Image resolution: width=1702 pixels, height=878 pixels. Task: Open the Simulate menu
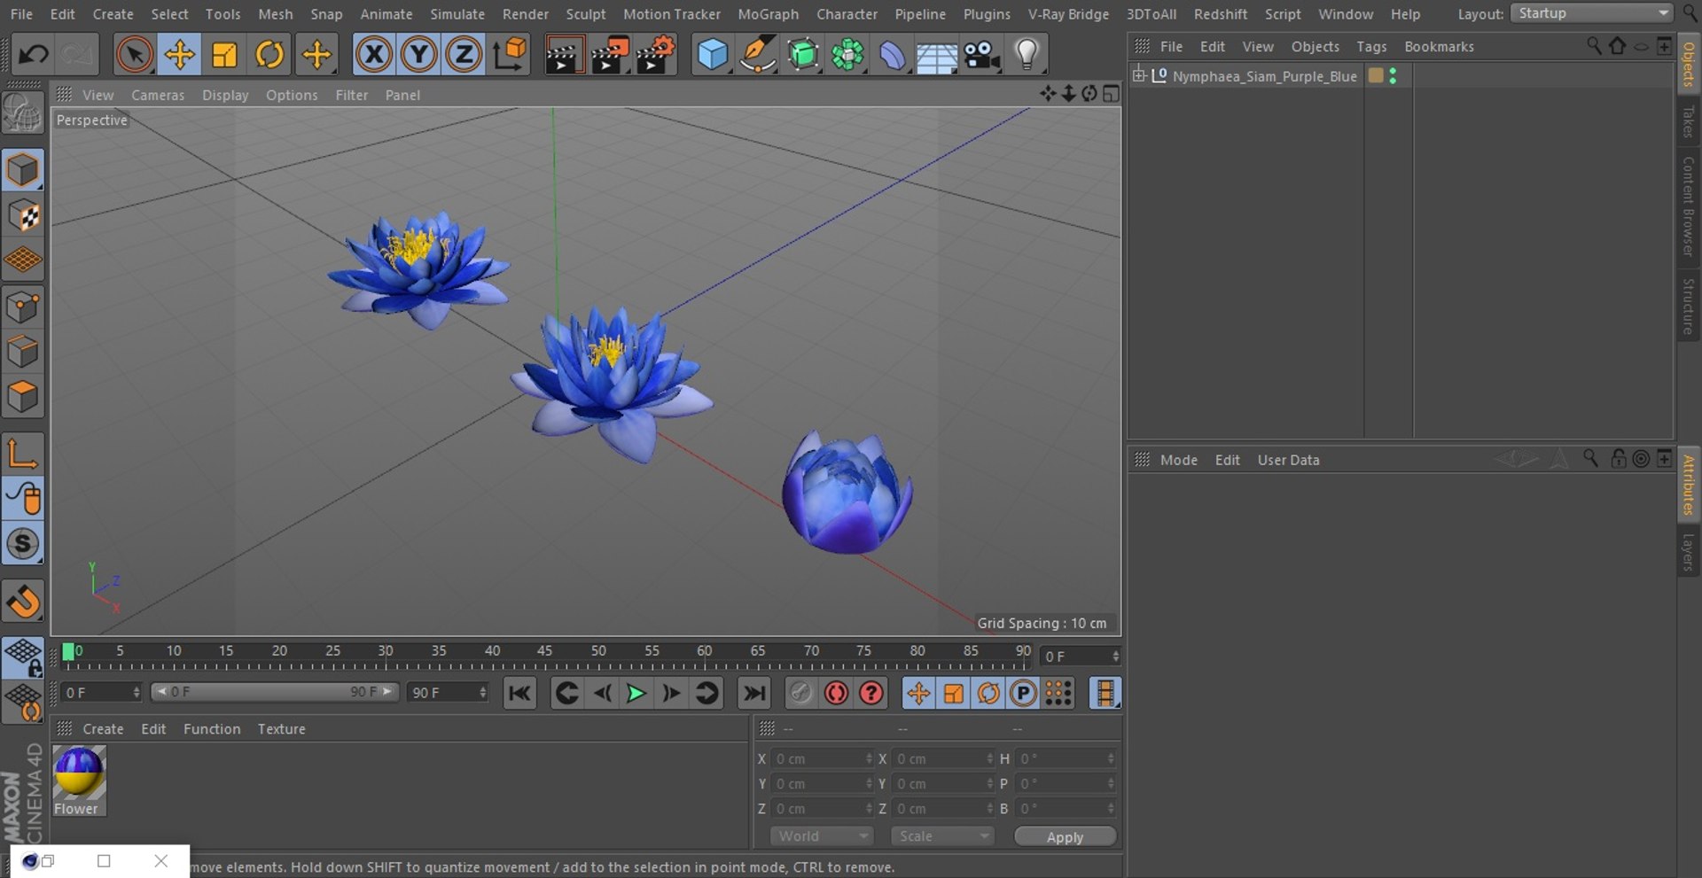[457, 14]
